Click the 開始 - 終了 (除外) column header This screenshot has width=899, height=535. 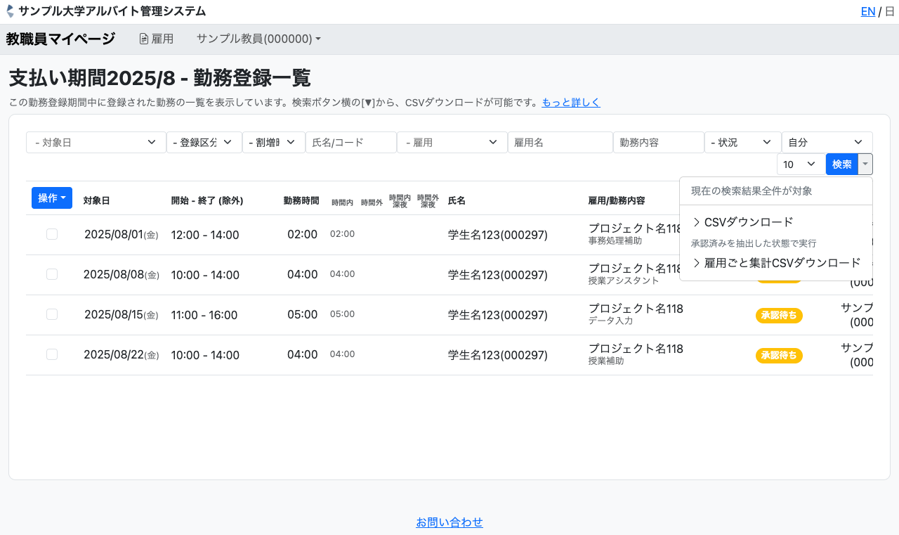pos(207,200)
